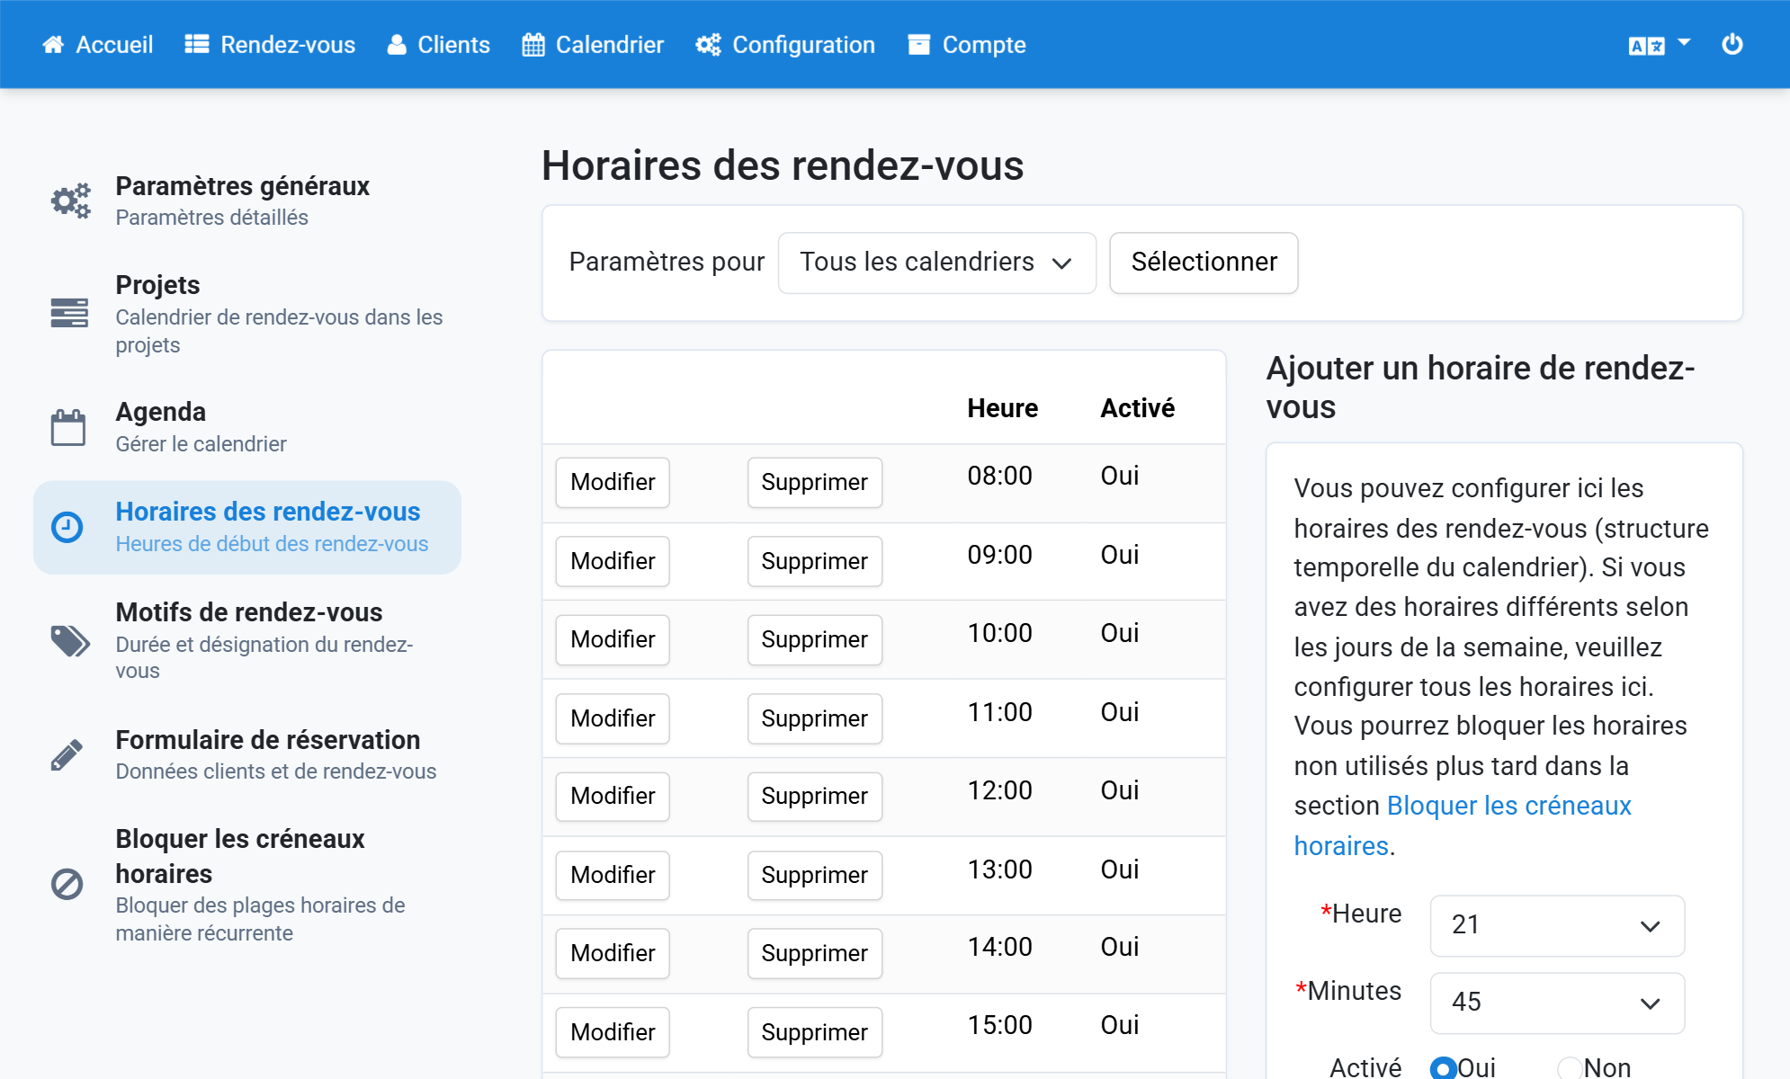This screenshot has height=1079, width=1790.
Task: Click Supprimer for the 13:00 slot
Action: click(x=815, y=876)
